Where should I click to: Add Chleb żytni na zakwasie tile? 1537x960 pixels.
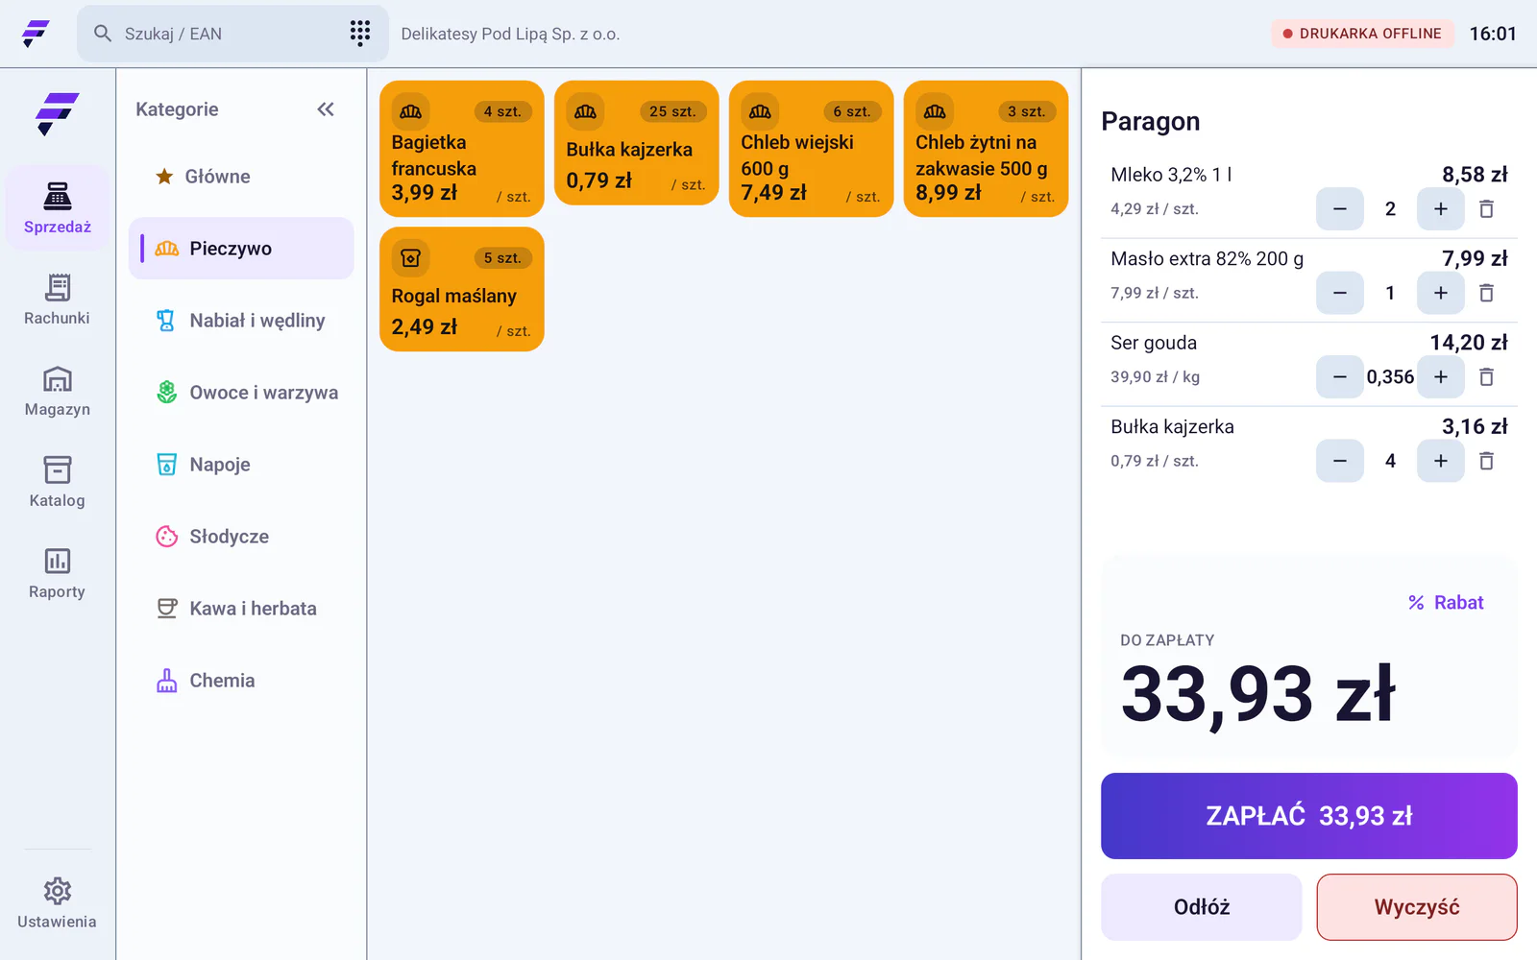(x=987, y=149)
